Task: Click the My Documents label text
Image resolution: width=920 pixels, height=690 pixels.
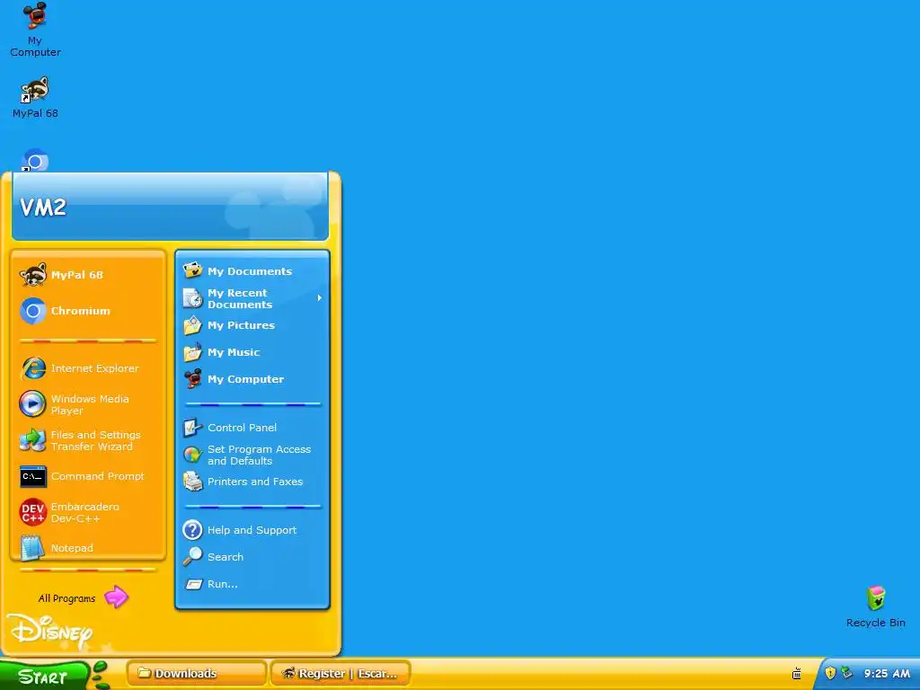Action: 250,271
